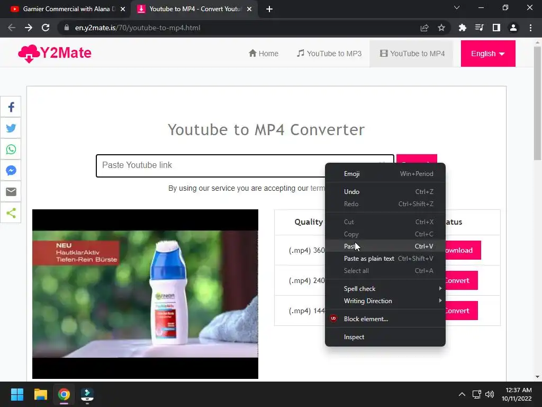Viewport: 542px width, 407px height.
Task: Open the green share sidebar icon
Action: (x=11, y=213)
